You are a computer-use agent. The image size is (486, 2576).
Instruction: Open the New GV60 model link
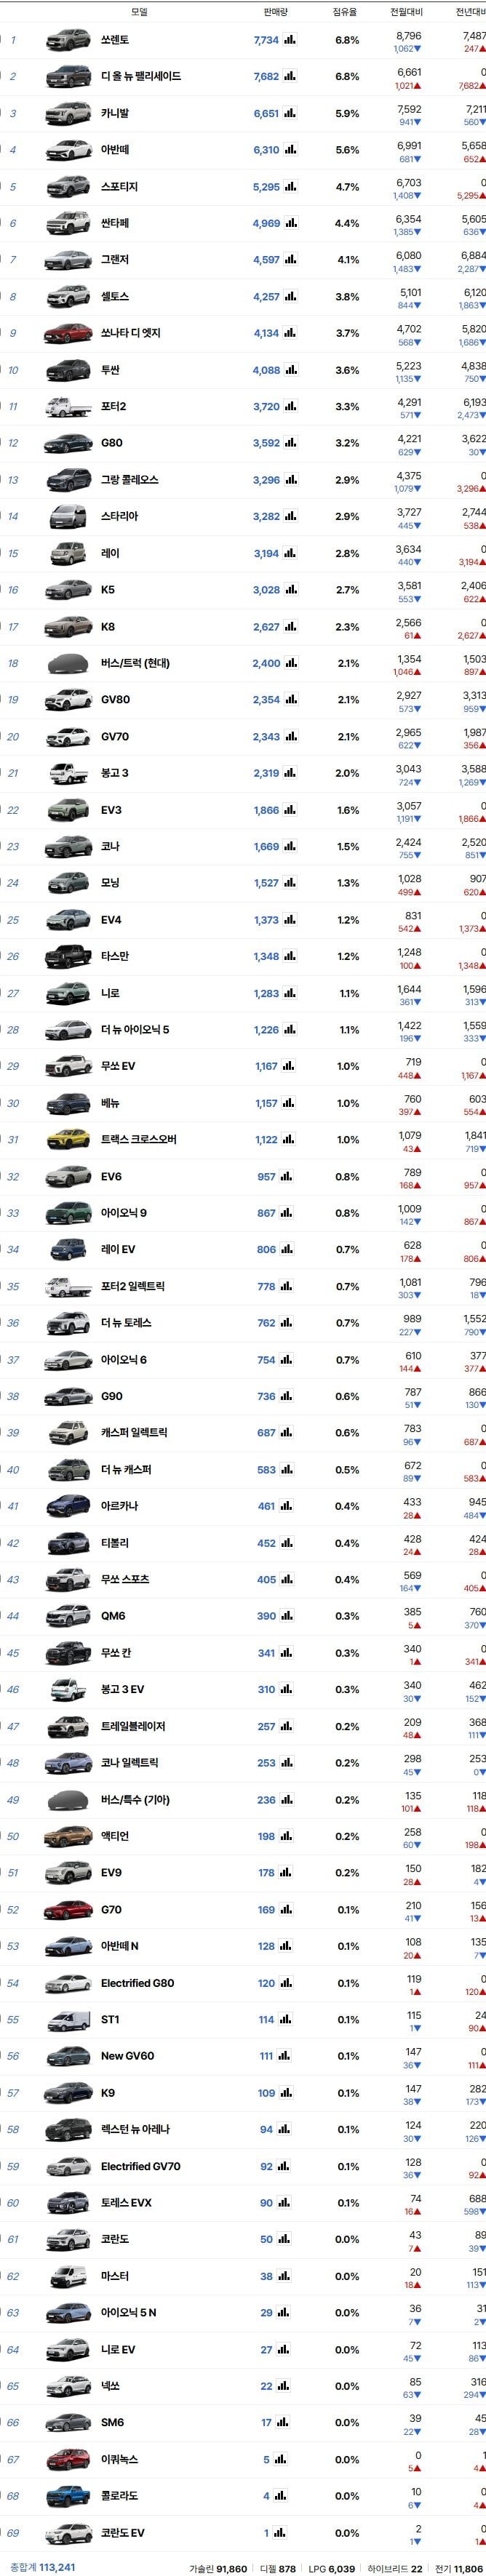coord(127,2057)
